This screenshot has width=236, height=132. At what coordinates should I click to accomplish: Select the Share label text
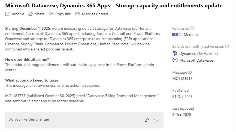tap(40, 14)
